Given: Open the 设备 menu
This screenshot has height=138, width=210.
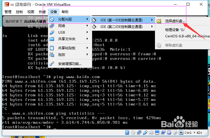Looking at the screenshot, I should [54, 12].
